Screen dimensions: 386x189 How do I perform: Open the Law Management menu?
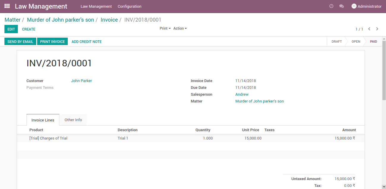96,6
